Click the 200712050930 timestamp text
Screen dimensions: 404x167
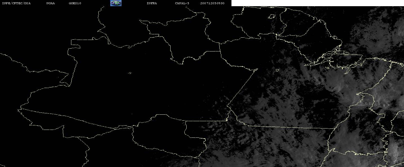tap(212, 3)
